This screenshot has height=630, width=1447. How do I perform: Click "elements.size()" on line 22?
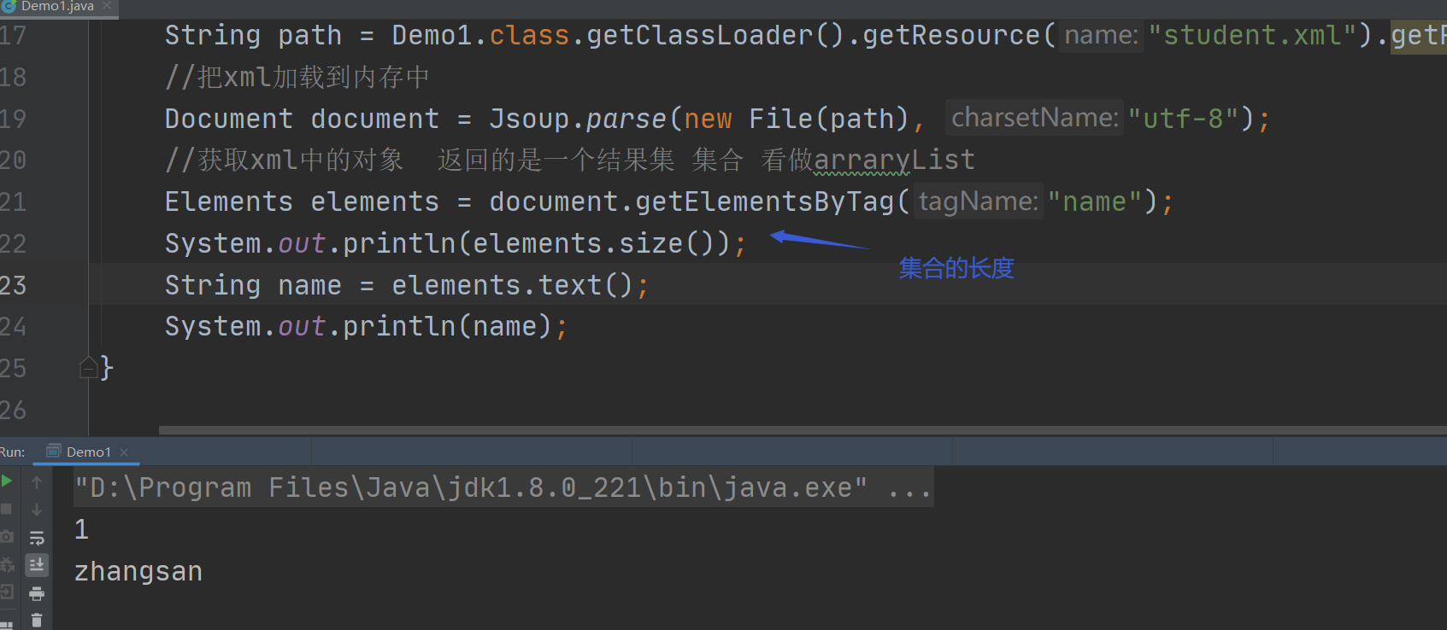pos(594,243)
